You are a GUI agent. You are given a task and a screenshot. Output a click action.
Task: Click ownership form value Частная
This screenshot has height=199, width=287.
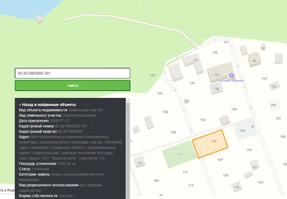[65, 196]
